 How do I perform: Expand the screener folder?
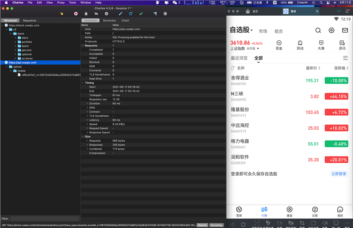tap(15, 58)
